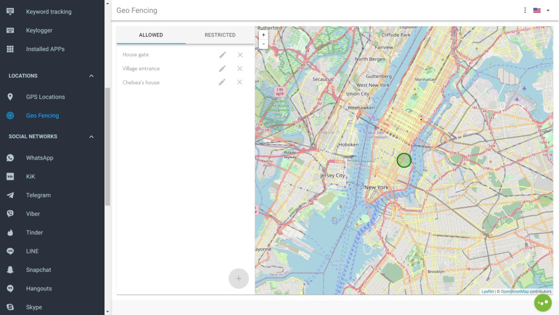Screen dimensions: 559x315
Task: Delete the Village entrance geofence
Action: click(x=240, y=68)
